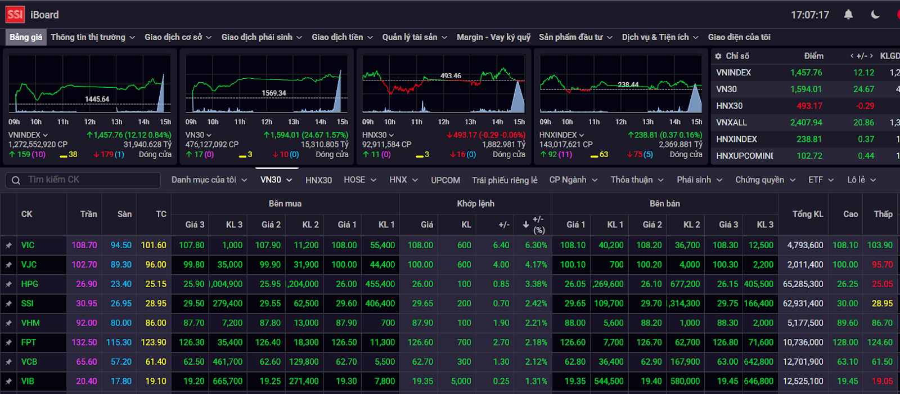Open the notifications bell icon
The height and width of the screenshot is (394, 900).
click(848, 15)
